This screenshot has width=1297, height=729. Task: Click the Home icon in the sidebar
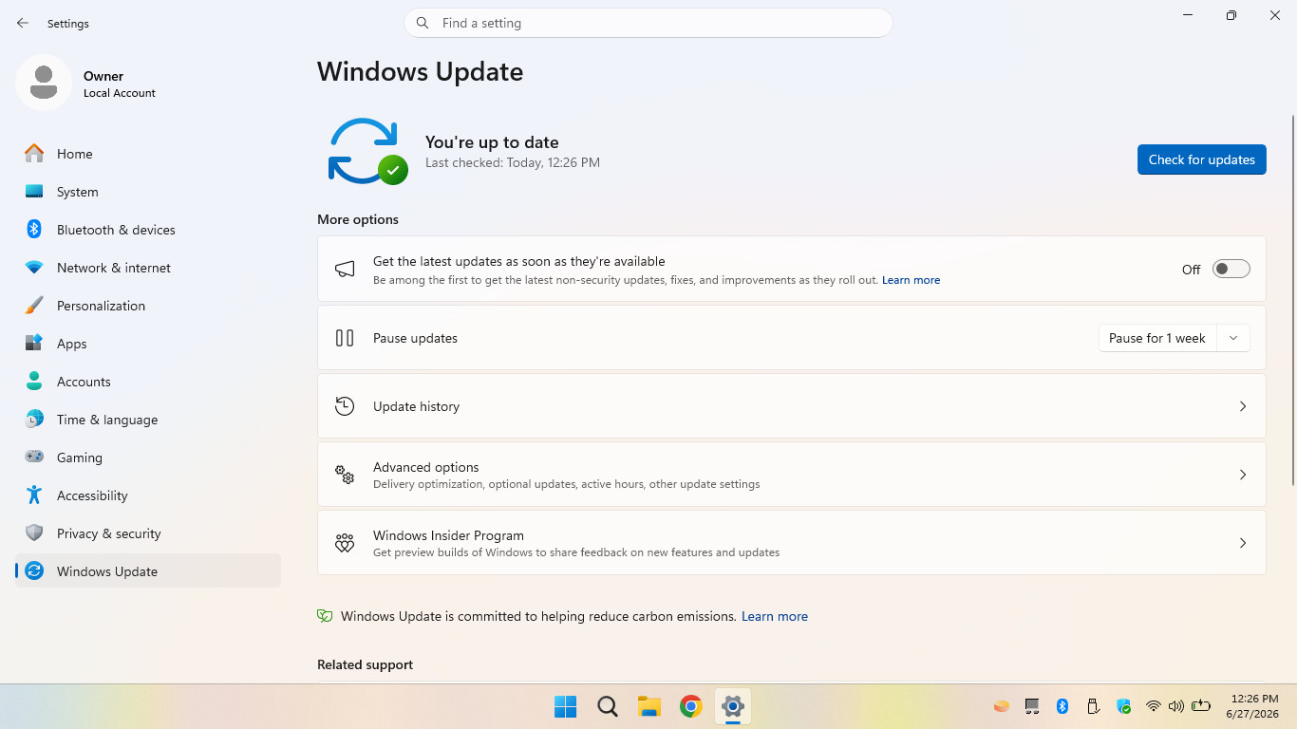click(x=34, y=154)
